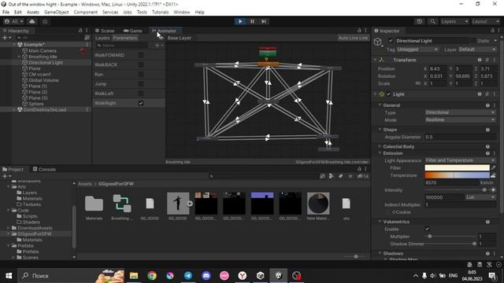Switch to animator Layers tab
The image size is (504, 283).
[x=102, y=38]
